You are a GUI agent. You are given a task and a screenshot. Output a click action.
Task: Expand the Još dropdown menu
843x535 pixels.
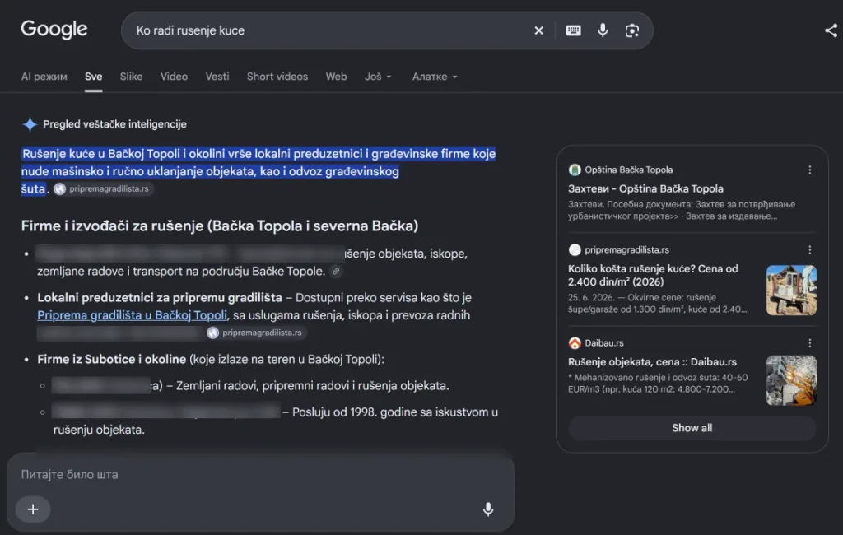click(378, 77)
